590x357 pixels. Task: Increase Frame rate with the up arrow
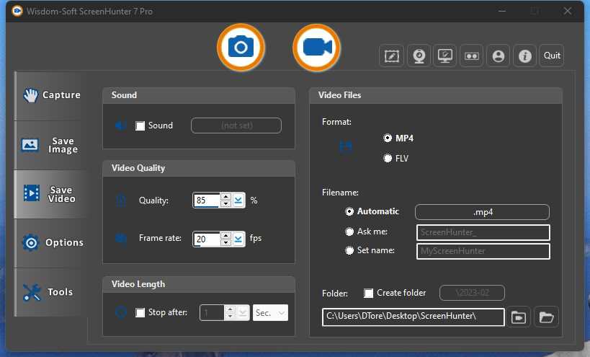click(x=225, y=235)
